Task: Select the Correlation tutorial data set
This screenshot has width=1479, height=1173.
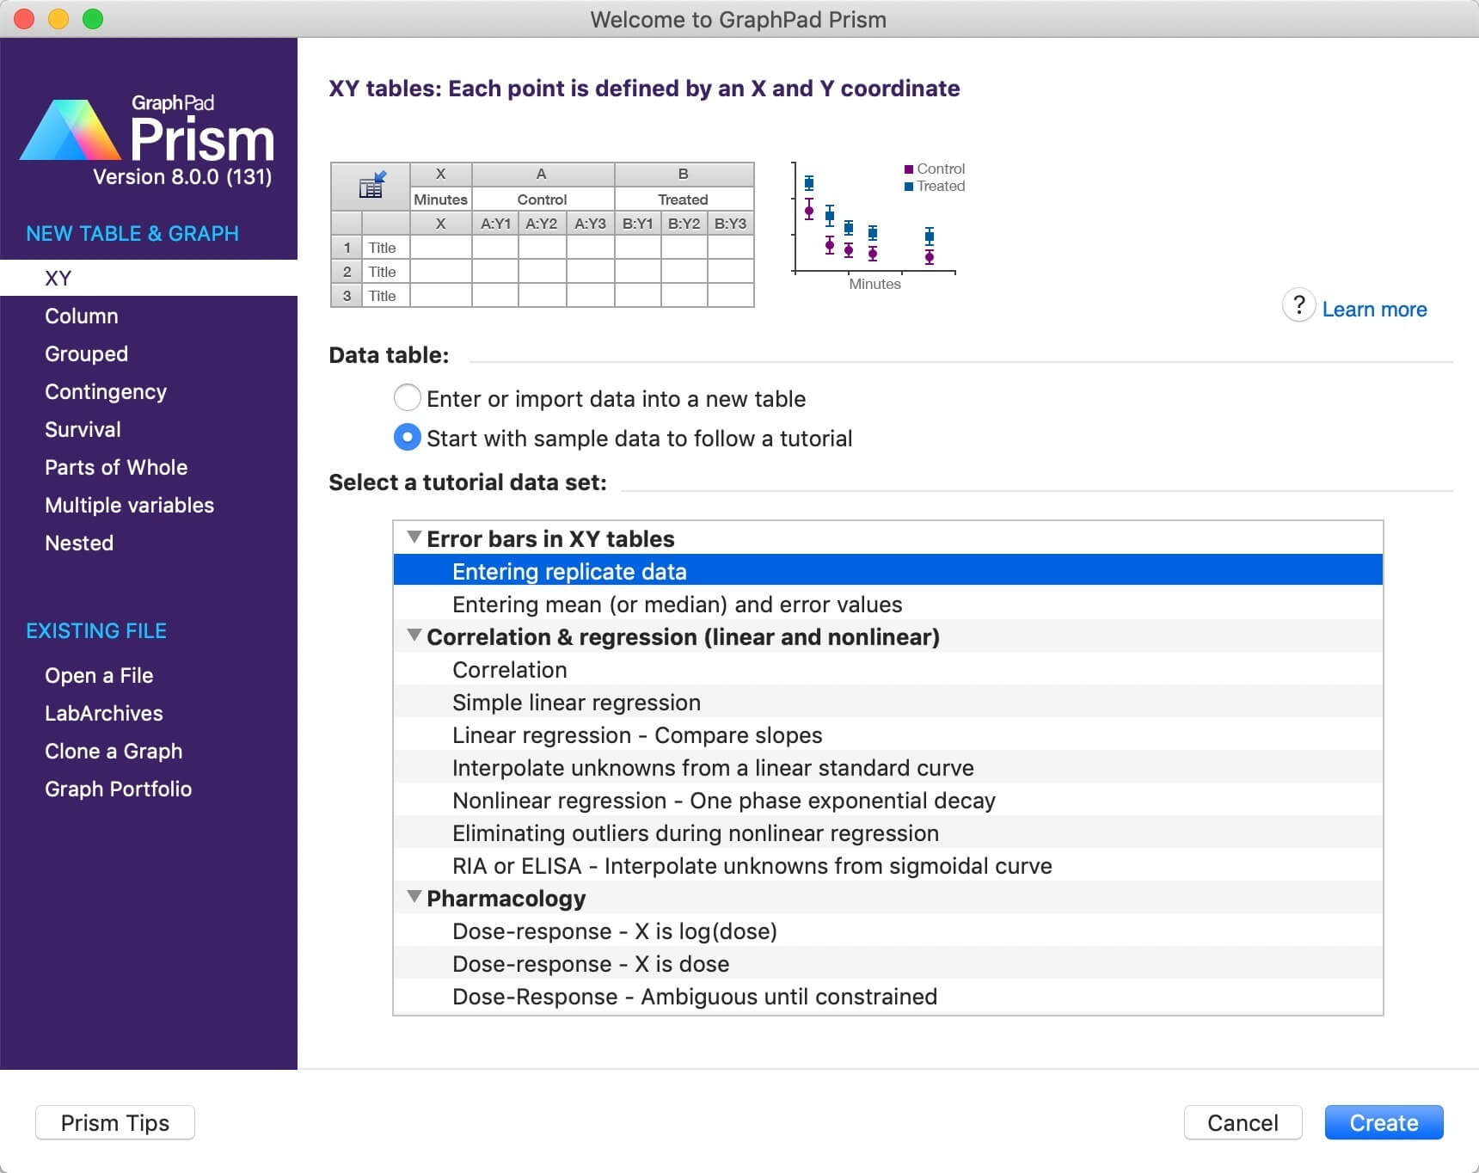Action: click(888, 668)
